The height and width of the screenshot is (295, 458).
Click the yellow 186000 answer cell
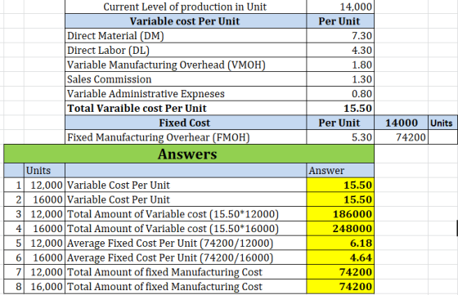[340, 214]
